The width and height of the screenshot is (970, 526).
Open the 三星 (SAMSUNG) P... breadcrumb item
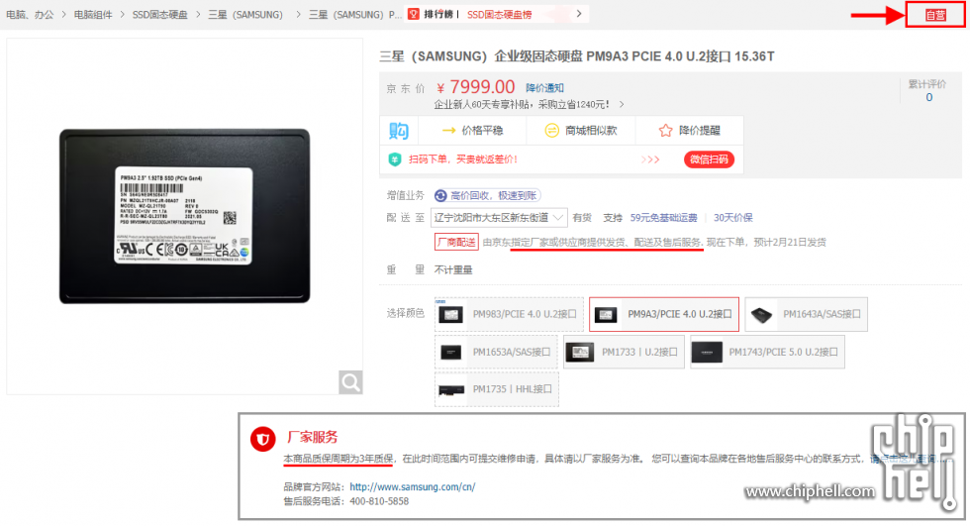pos(355,14)
